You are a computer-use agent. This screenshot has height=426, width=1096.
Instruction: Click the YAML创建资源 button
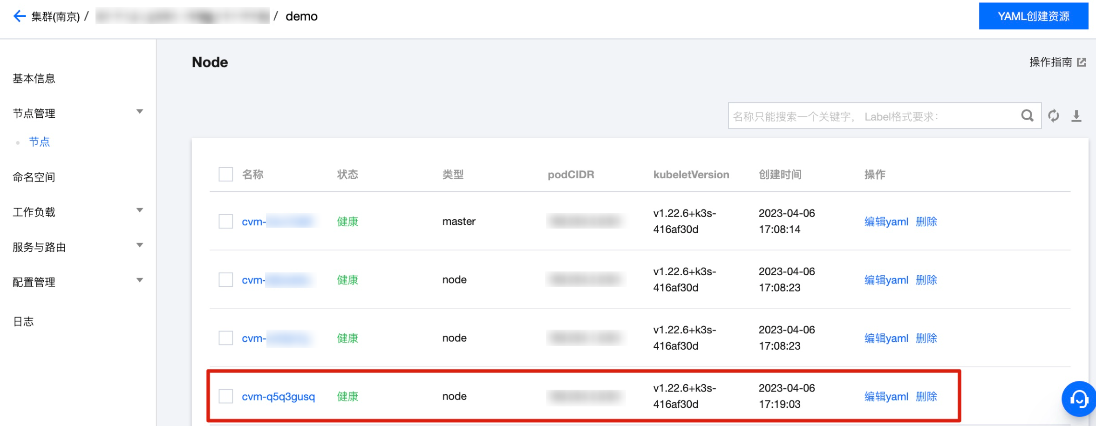(1034, 16)
